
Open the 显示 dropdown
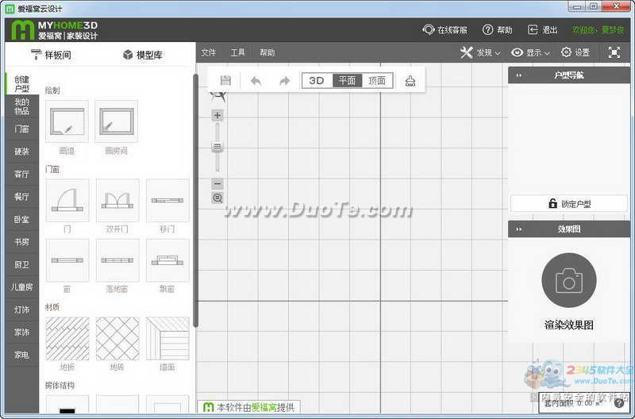[530, 52]
